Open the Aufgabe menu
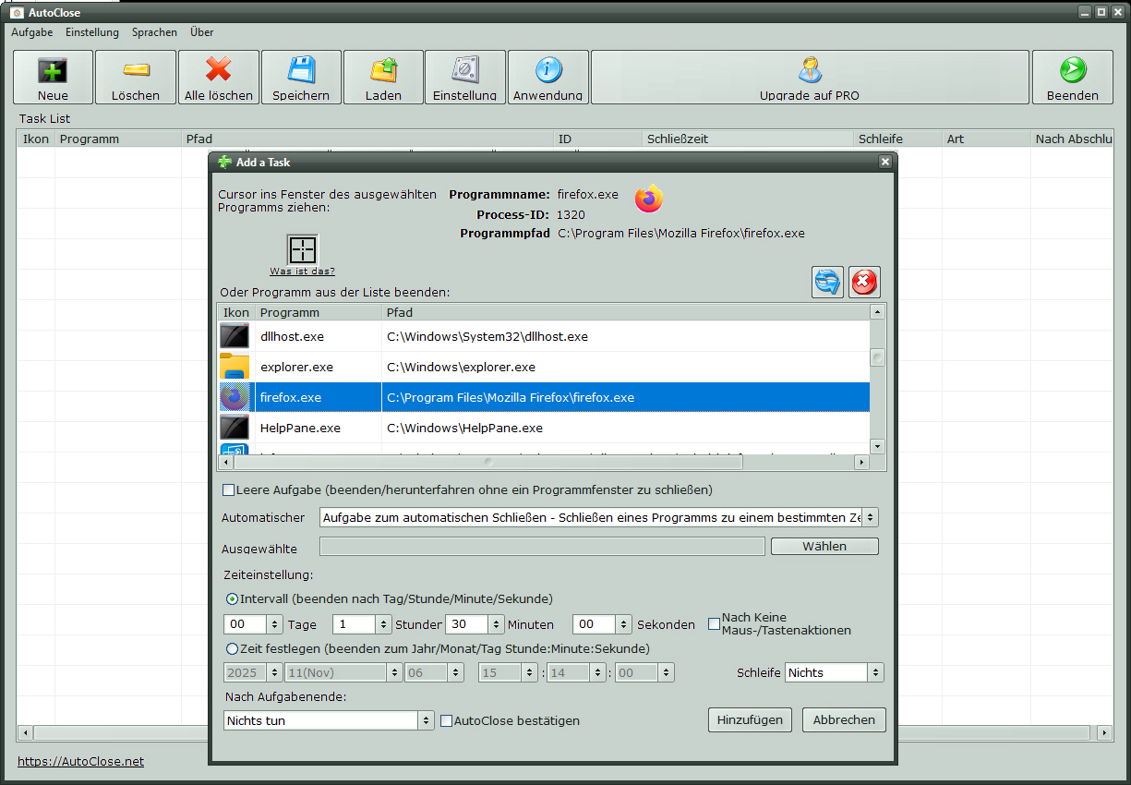The image size is (1131, 785). pos(32,32)
